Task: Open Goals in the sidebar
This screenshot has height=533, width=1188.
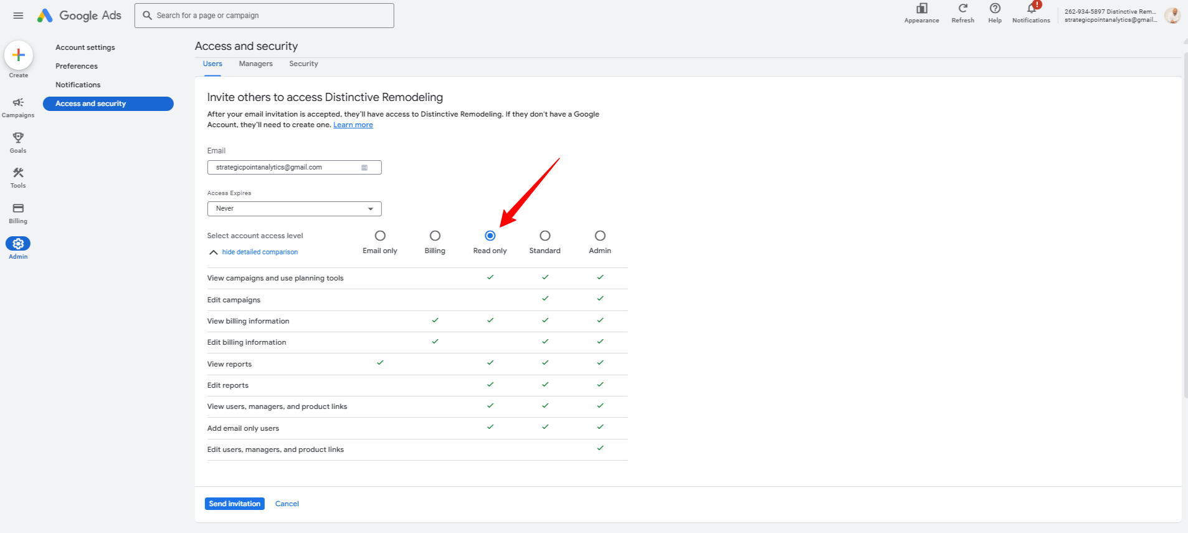Action: pos(18,143)
